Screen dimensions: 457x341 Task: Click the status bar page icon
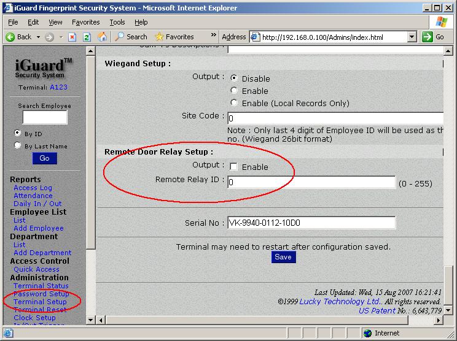[8, 333]
